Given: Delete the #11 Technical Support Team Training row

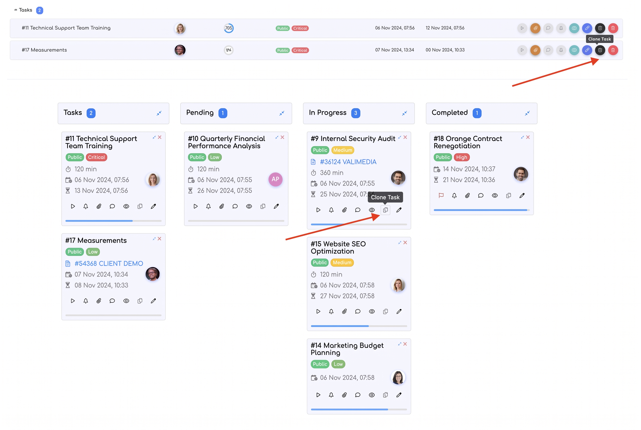Looking at the screenshot, I should point(613,28).
